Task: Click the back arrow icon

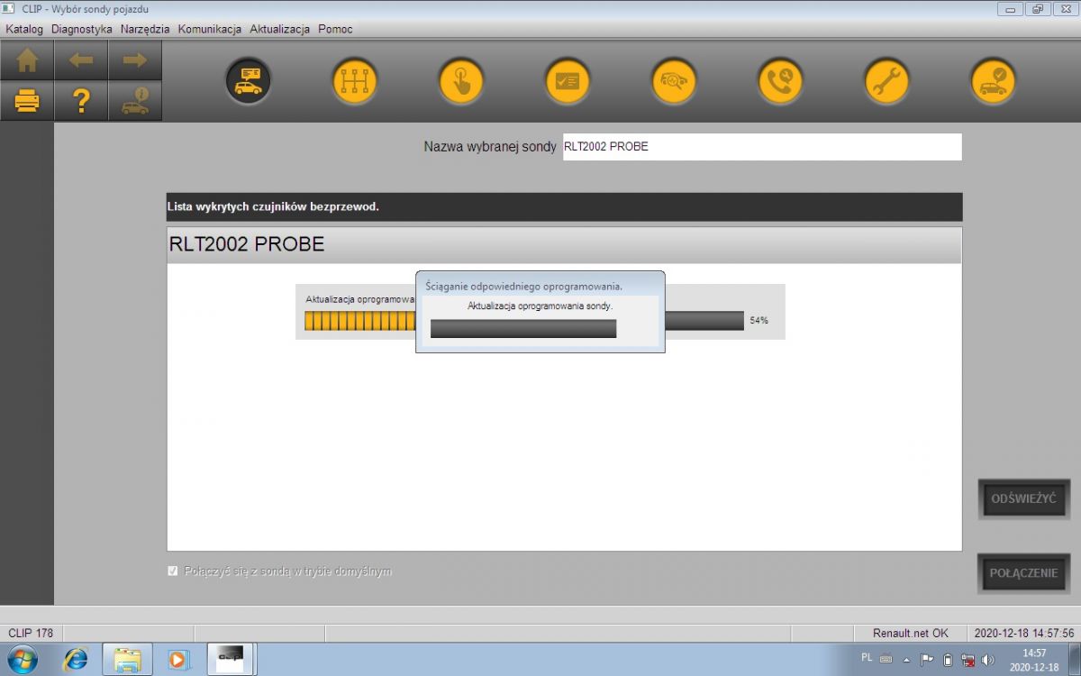Action: [x=81, y=60]
